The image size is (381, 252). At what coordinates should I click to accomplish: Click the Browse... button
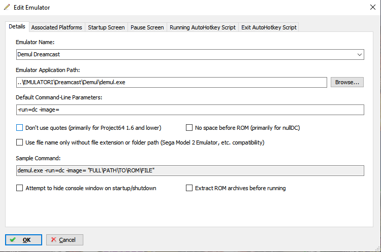(x=347, y=82)
